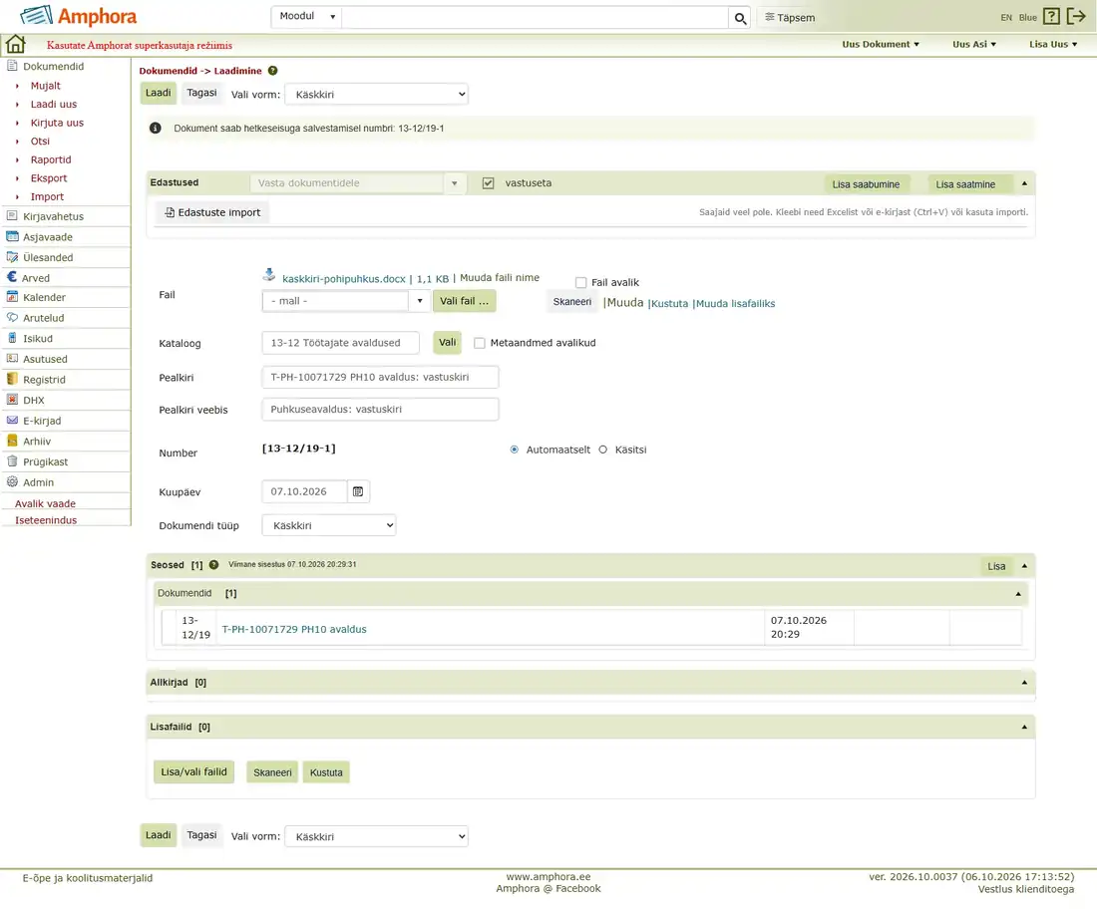Open Isikud contacts section
This screenshot has height=909, width=1097.
[x=38, y=339]
